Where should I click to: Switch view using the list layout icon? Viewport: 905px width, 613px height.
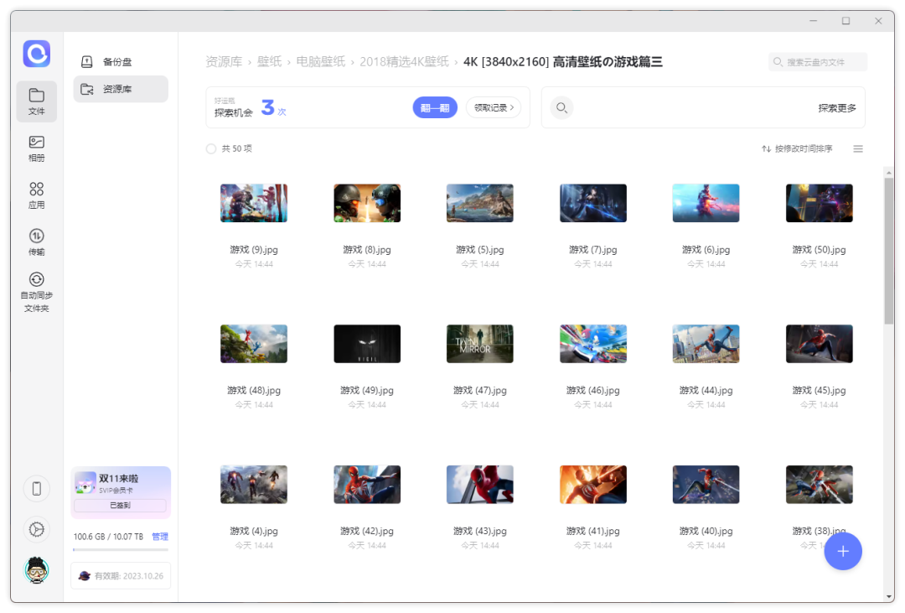click(x=857, y=149)
